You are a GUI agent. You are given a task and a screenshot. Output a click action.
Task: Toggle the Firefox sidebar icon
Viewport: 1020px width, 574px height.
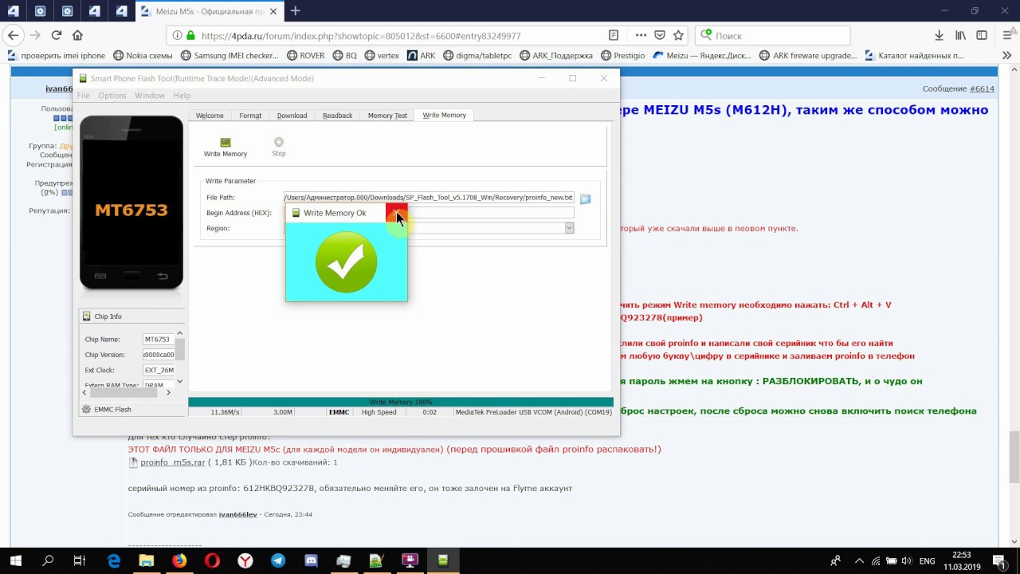coord(982,35)
